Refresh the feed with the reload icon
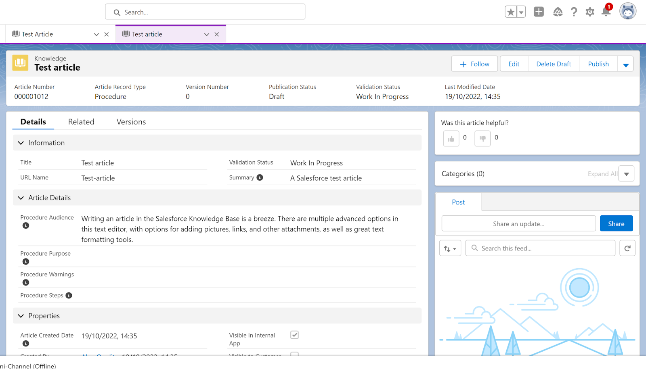Viewport: 646px width, 369px height. click(x=627, y=248)
